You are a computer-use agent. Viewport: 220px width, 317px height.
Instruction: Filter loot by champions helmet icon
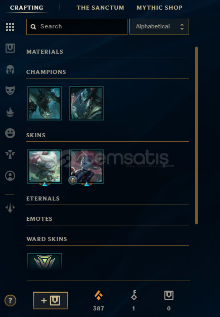click(x=10, y=69)
